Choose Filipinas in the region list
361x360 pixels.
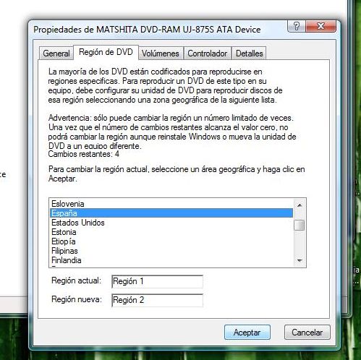171,251
